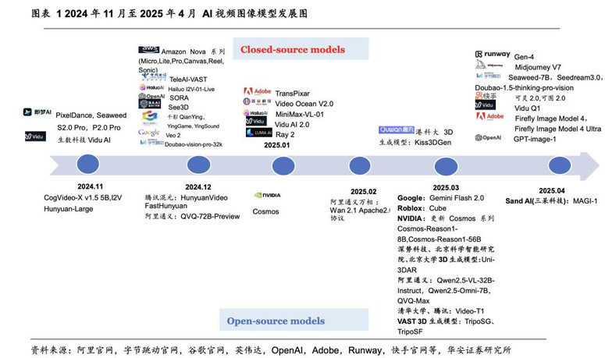Image resolution: width=605 pixels, height=358 pixels.
Task: Click the Roblox: Cube line
Action: pyautogui.click(x=422, y=208)
